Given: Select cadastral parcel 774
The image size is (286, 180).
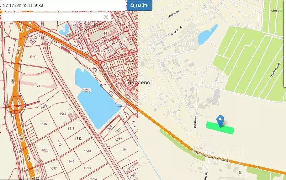Looking at the screenshot, I should pos(38,86).
